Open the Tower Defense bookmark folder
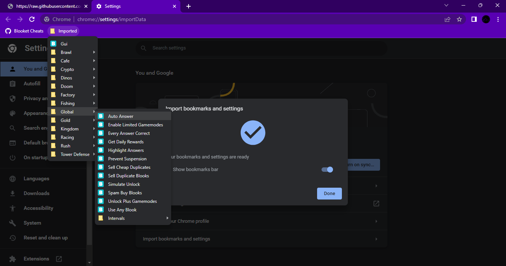The height and width of the screenshot is (266, 506). (73, 154)
